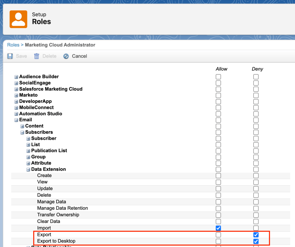Image resolution: width=295 pixels, height=247 pixels.
Task: Click the Cancel button label
Action: pos(79,56)
